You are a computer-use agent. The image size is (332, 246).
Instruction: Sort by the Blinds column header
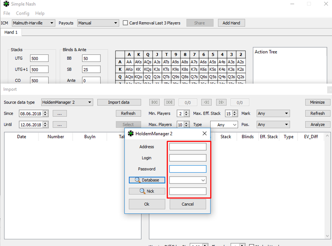(x=248, y=137)
